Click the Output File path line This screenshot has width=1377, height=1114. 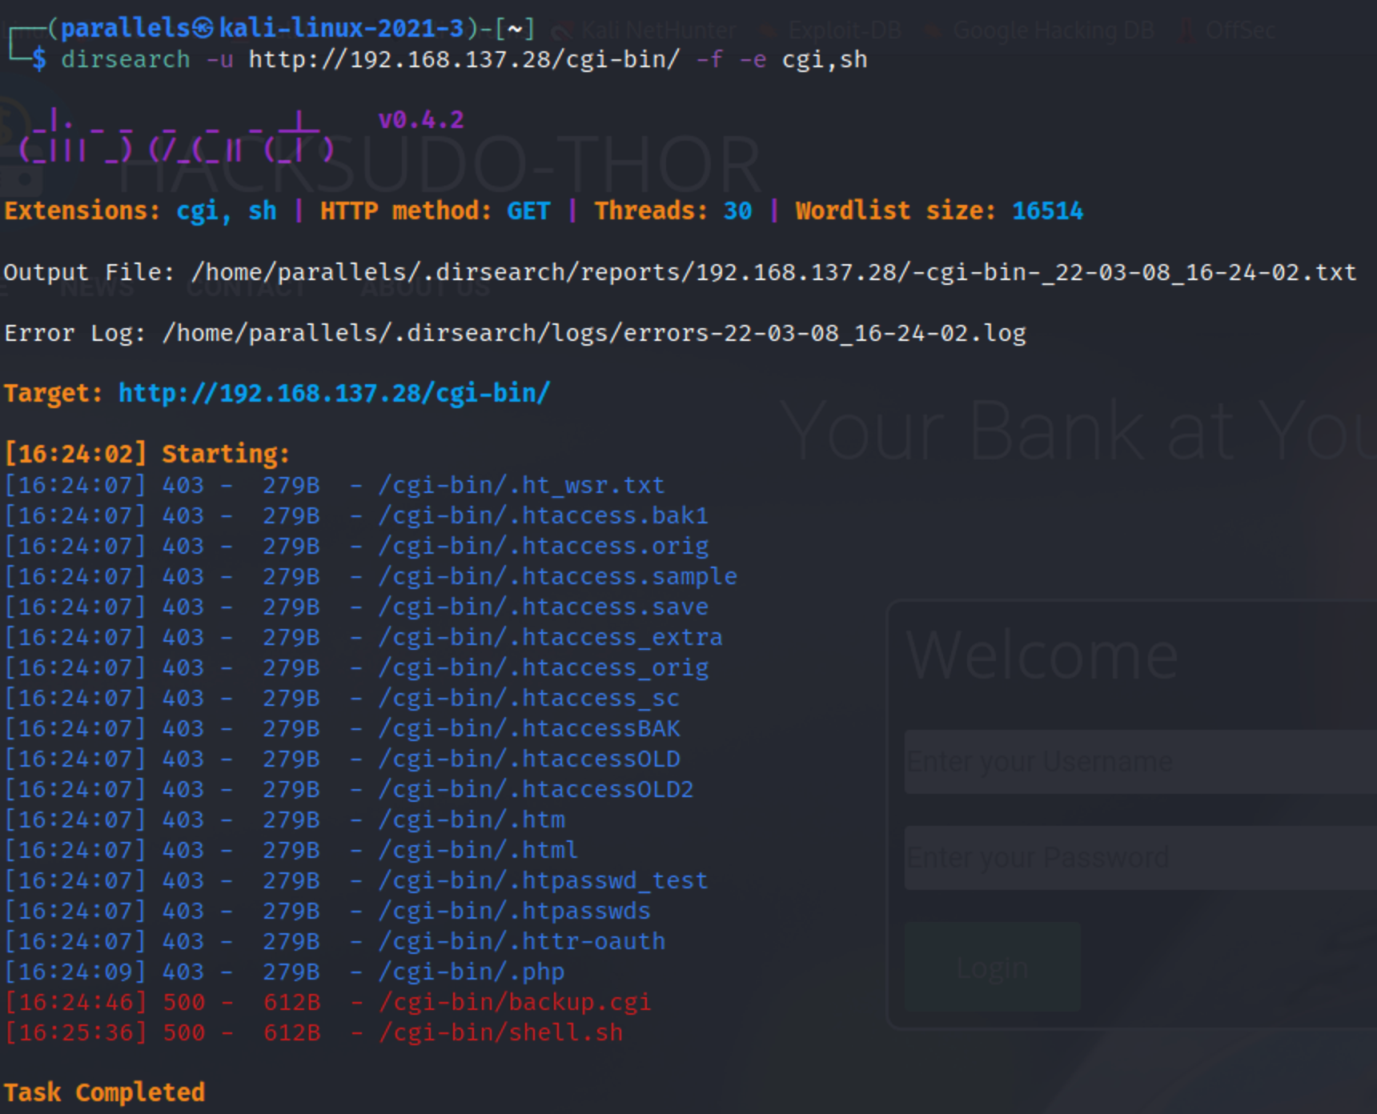coord(680,272)
